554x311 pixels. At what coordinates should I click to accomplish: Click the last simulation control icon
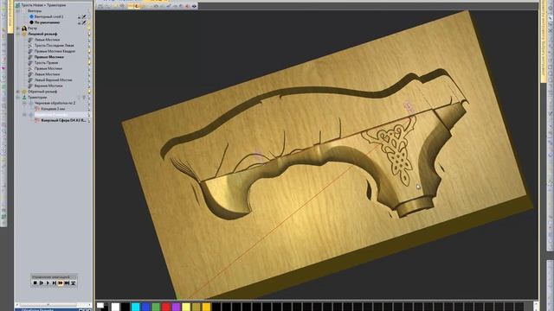pyautogui.click(x=73, y=282)
